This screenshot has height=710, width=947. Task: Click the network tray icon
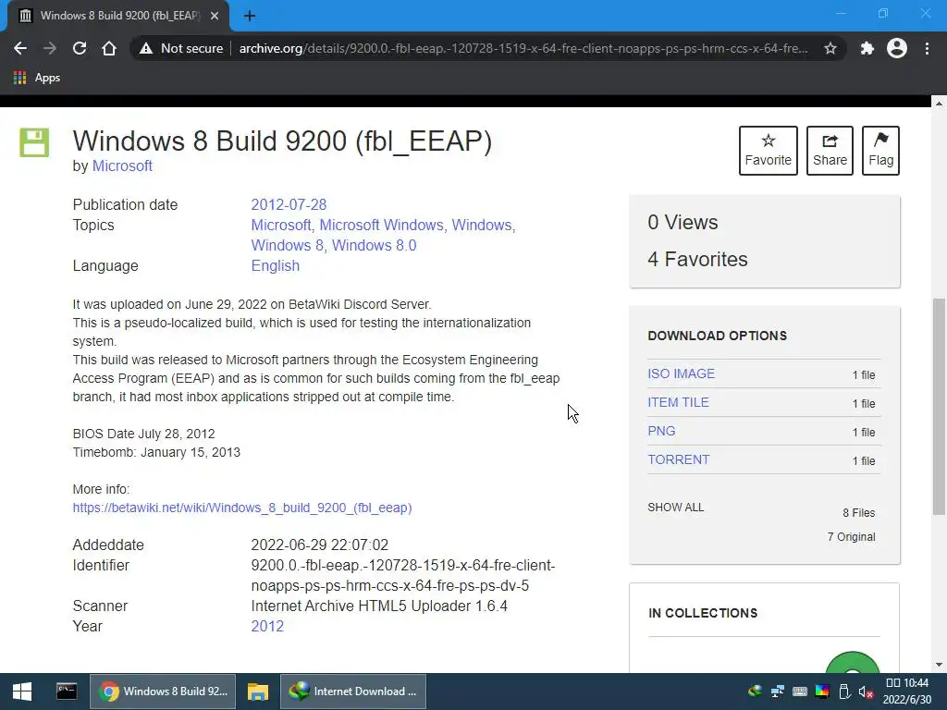(x=778, y=692)
